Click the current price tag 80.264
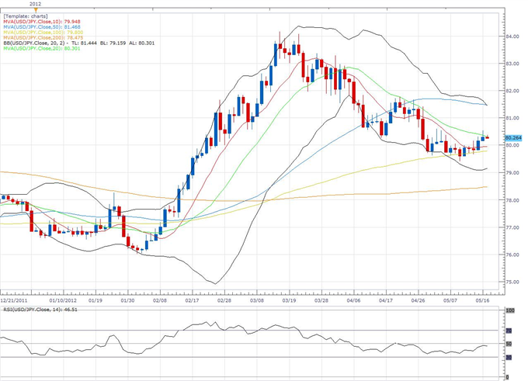This screenshot has width=528, height=381. 513,137
